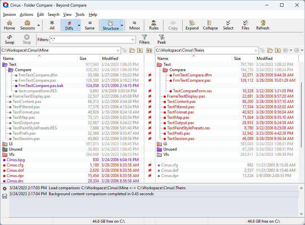Toggle Same to show matching files

coord(90,25)
